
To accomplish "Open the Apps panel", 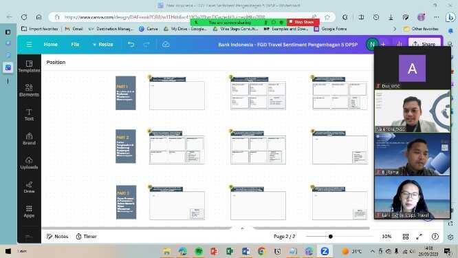I will coord(29,211).
